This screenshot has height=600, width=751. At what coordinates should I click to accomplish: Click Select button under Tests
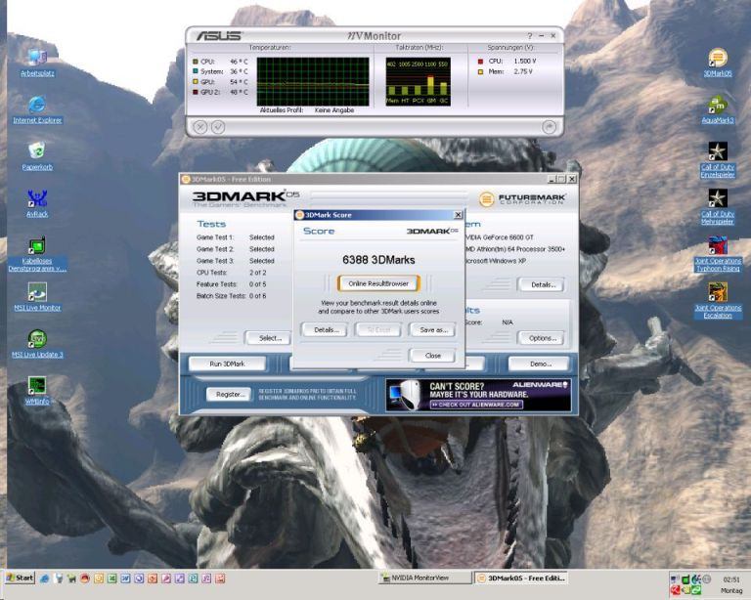click(x=269, y=338)
